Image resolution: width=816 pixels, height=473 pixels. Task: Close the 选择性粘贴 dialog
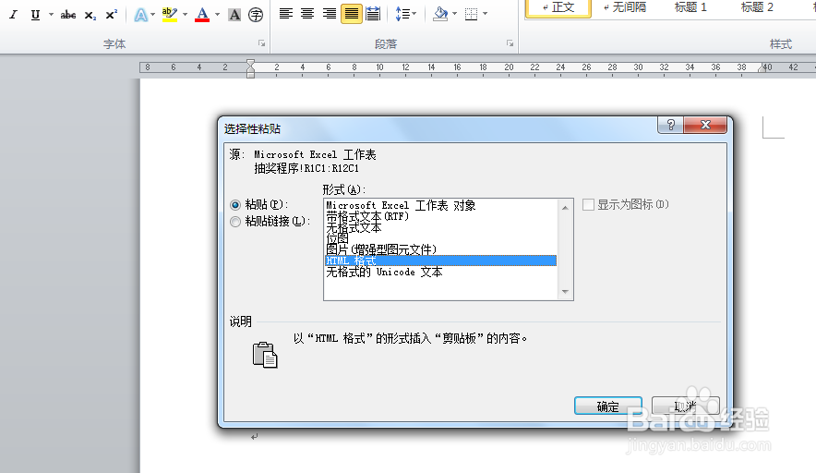(705, 125)
